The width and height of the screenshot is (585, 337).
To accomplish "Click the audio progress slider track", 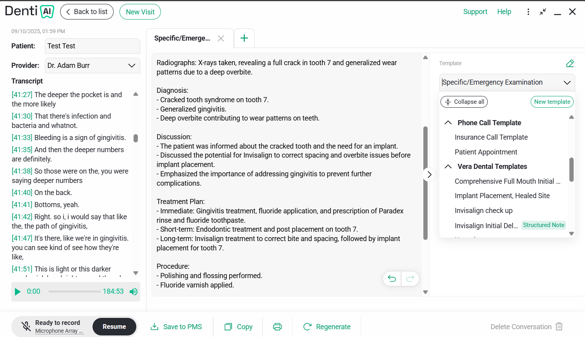I will coord(74,291).
